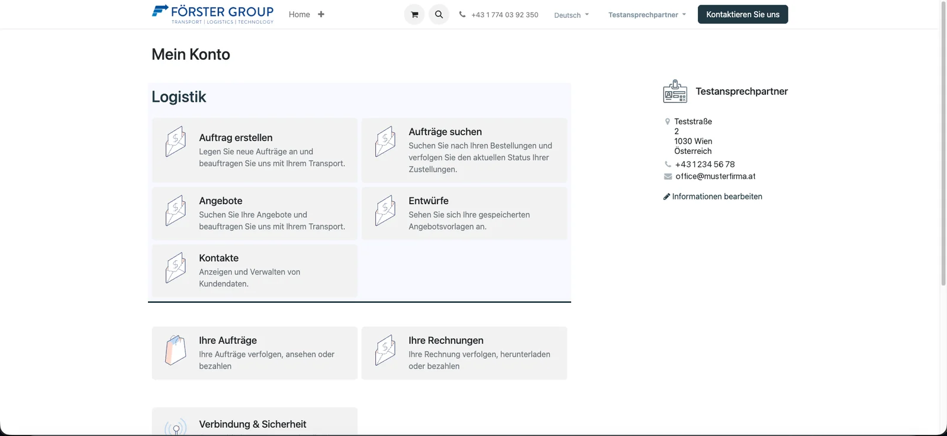Screen dimensions: 947x436
Task: Click the pencil edit icon
Action: [x=666, y=196]
